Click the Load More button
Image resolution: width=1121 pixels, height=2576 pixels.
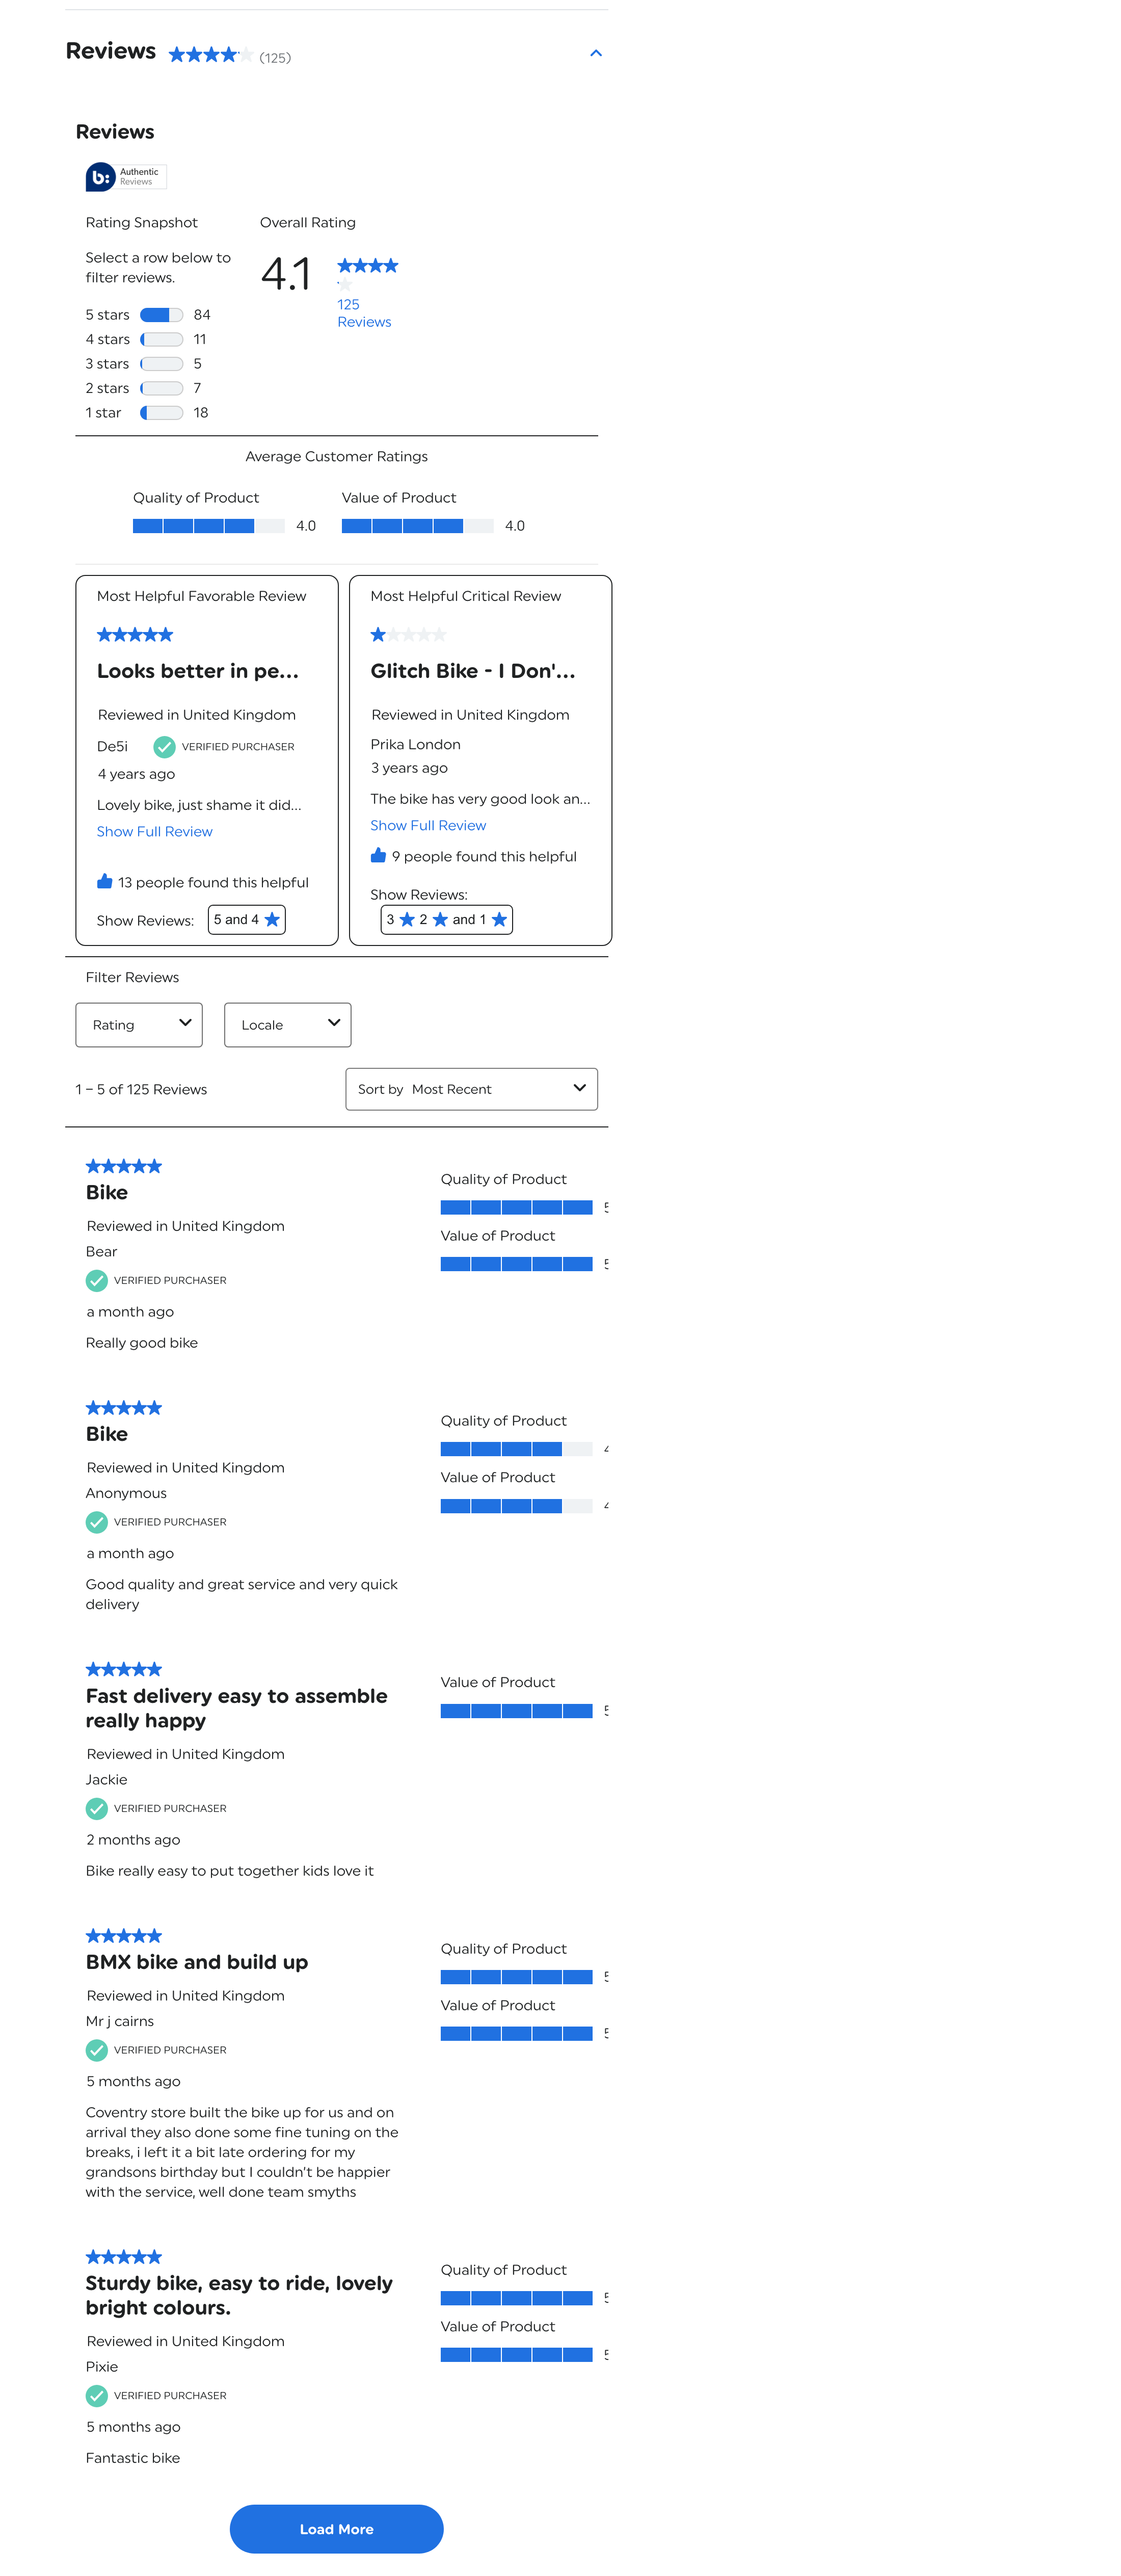click(336, 2529)
